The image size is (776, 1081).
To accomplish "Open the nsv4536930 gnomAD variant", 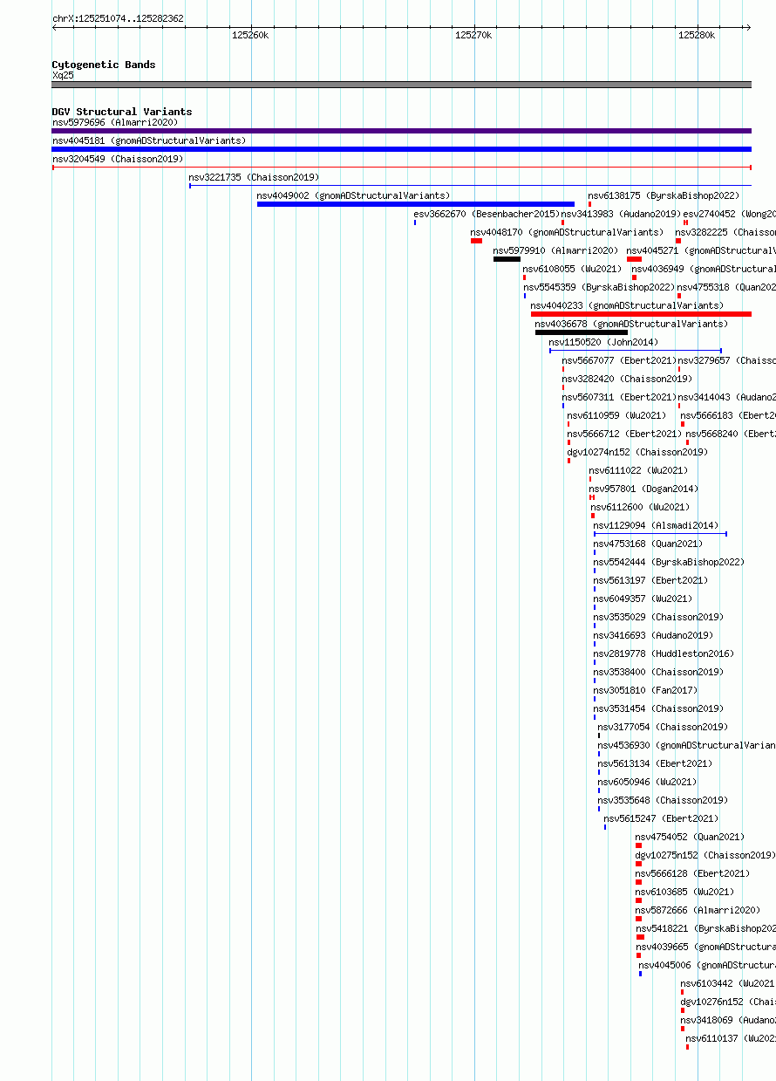I will pyautogui.click(x=686, y=745).
